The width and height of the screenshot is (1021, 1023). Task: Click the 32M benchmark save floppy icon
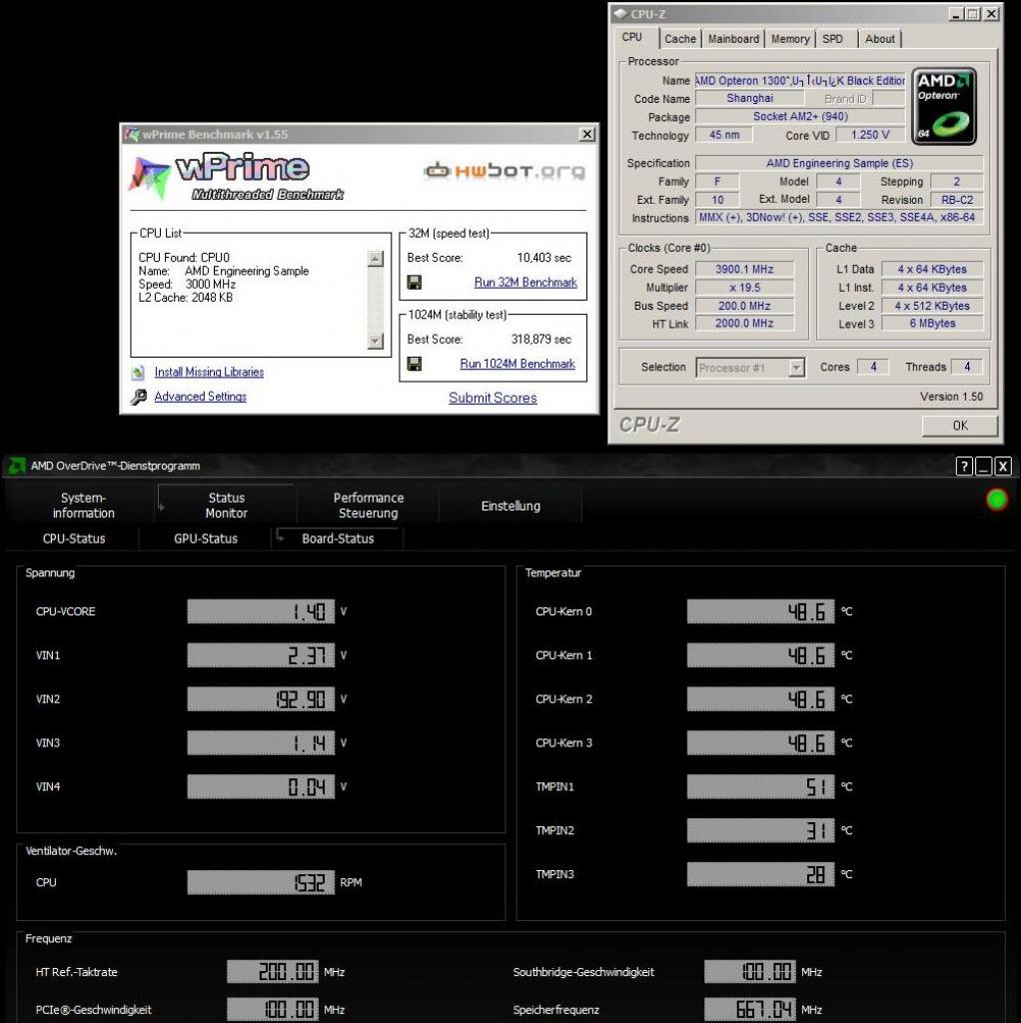[x=415, y=282]
